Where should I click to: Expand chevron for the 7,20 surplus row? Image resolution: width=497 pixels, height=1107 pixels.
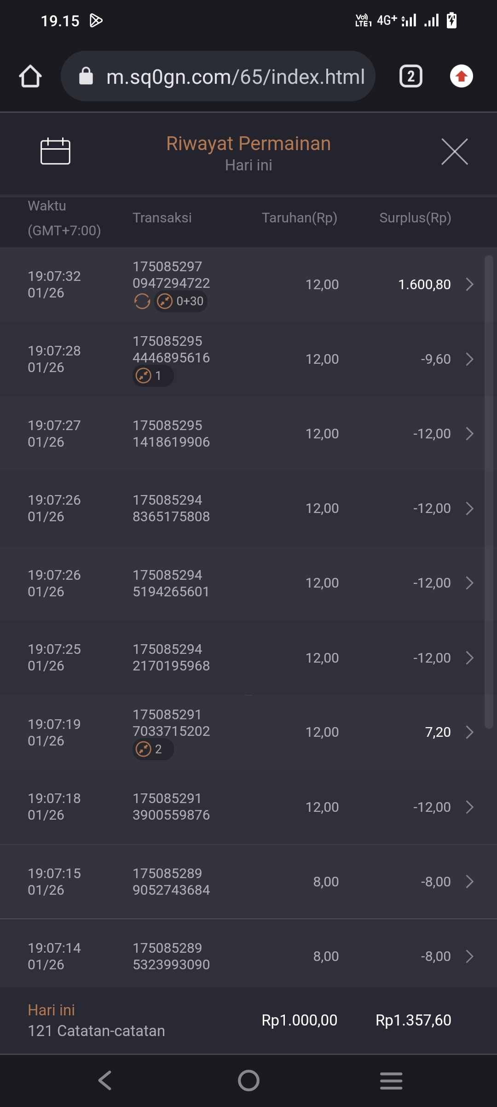[x=469, y=732]
